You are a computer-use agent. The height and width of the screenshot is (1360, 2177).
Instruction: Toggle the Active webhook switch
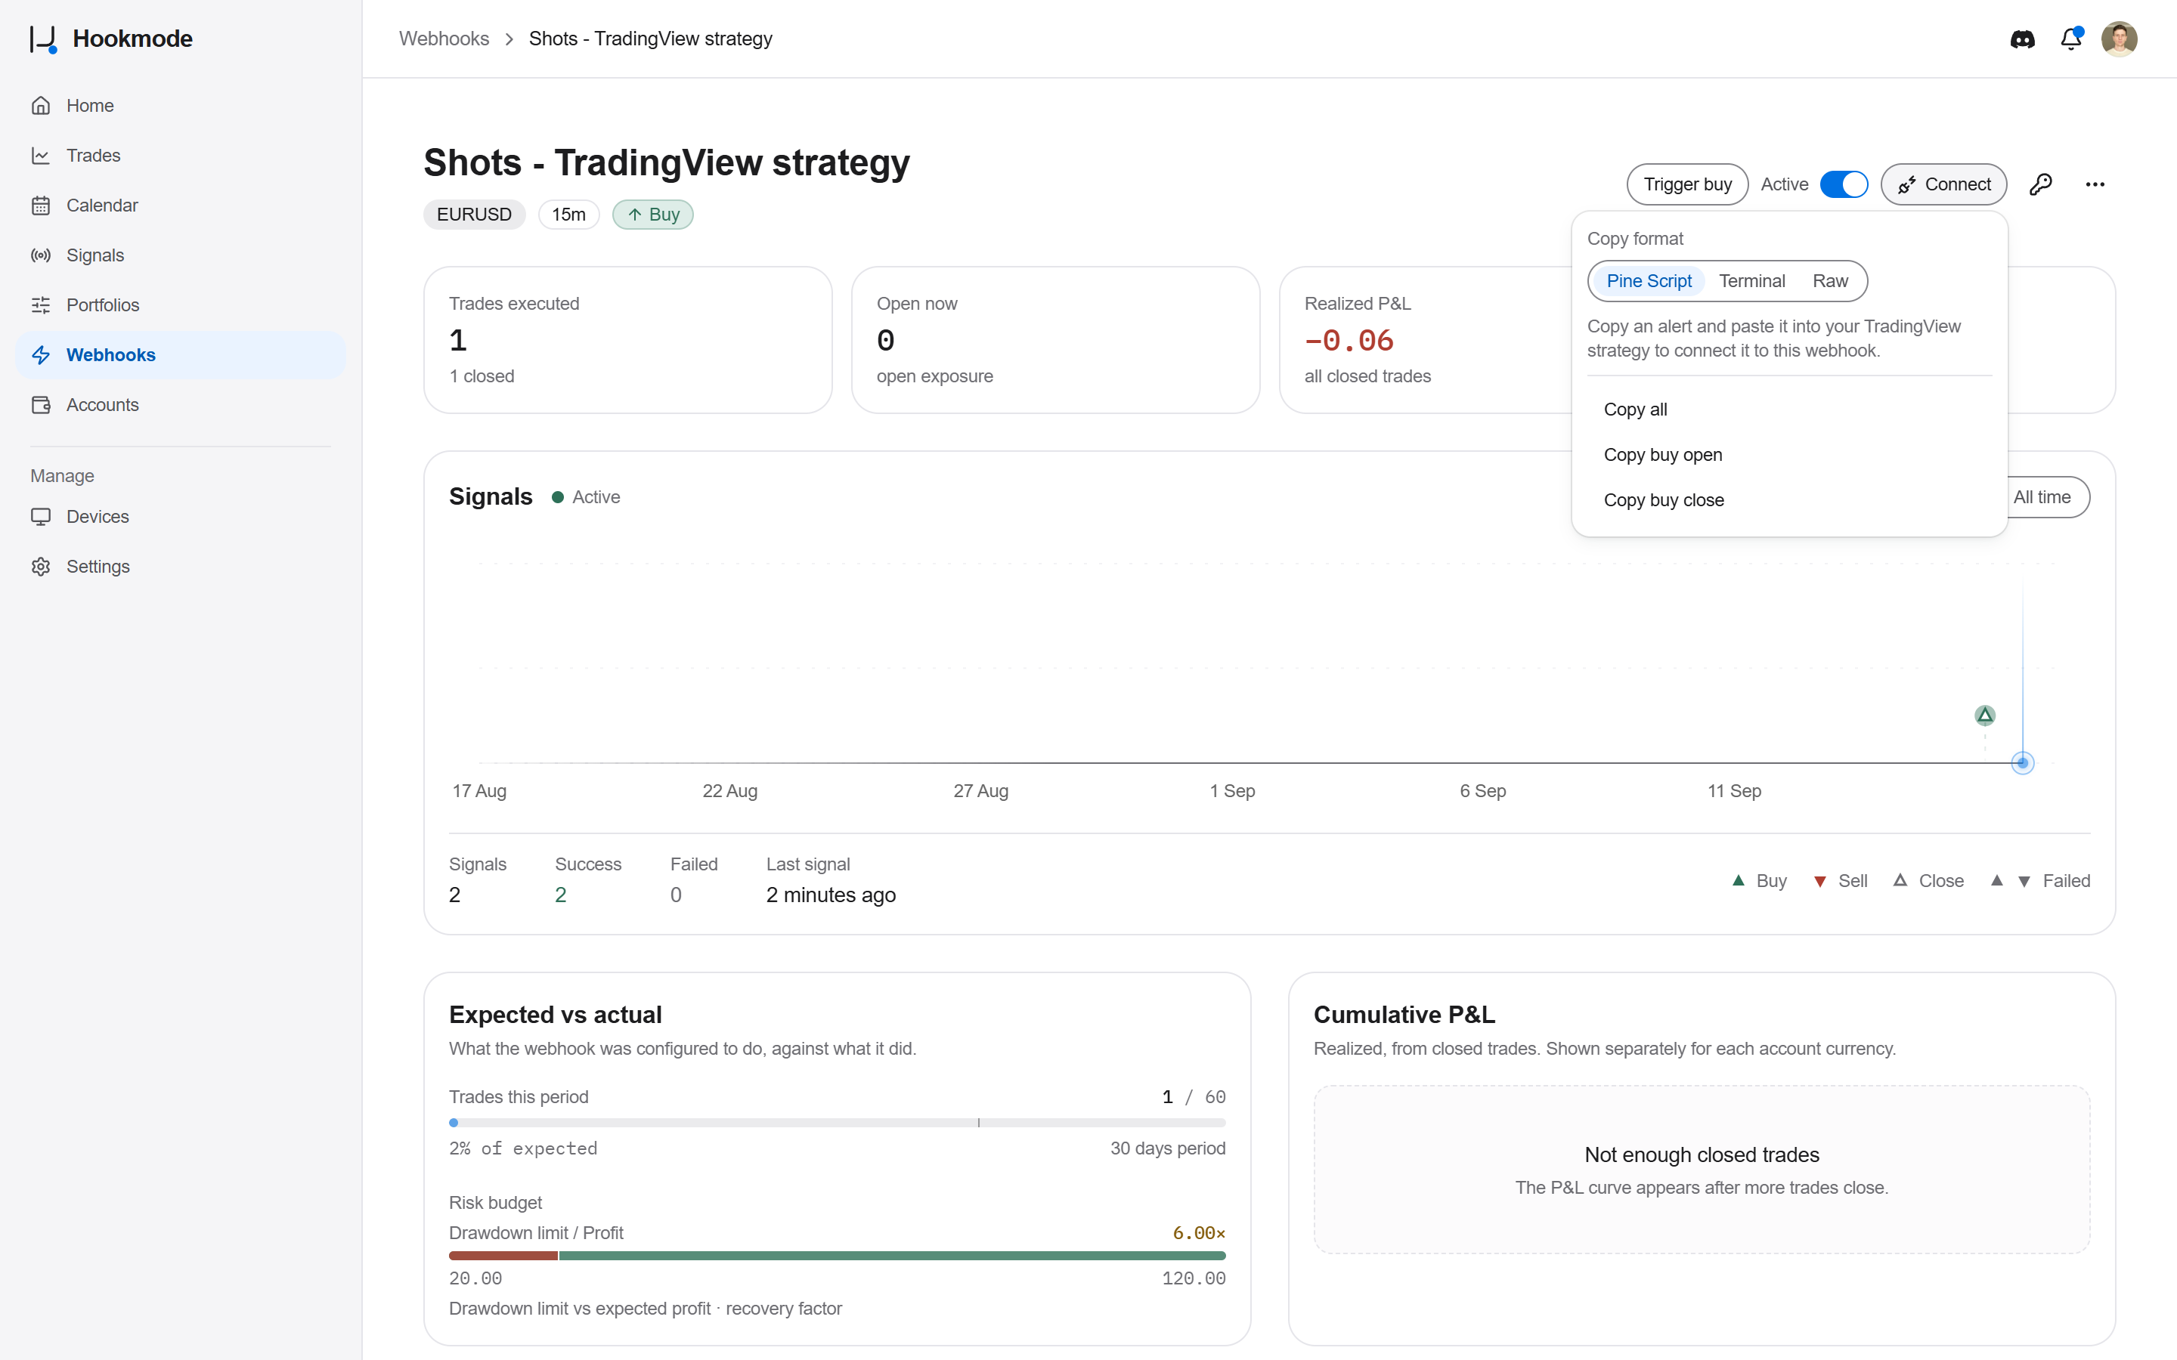tap(1843, 184)
